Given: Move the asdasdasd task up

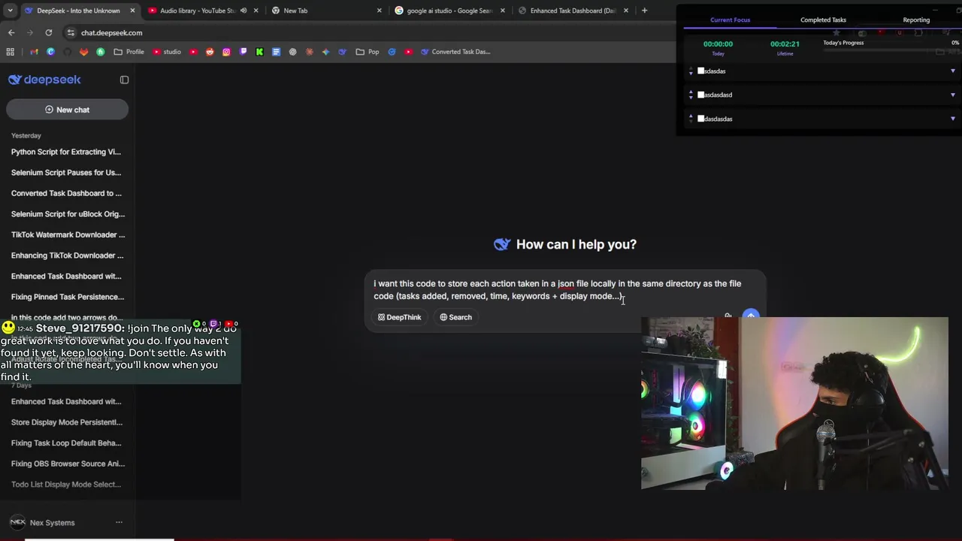Looking at the screenshot, I should 691,92.
